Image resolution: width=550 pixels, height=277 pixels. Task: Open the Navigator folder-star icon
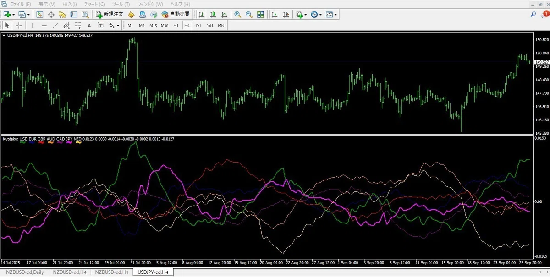pyautogui.click(x=62, y=15)
